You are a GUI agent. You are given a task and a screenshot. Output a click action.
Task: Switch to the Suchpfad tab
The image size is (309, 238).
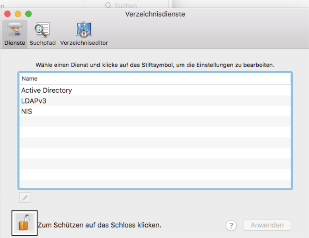(42, 34)
